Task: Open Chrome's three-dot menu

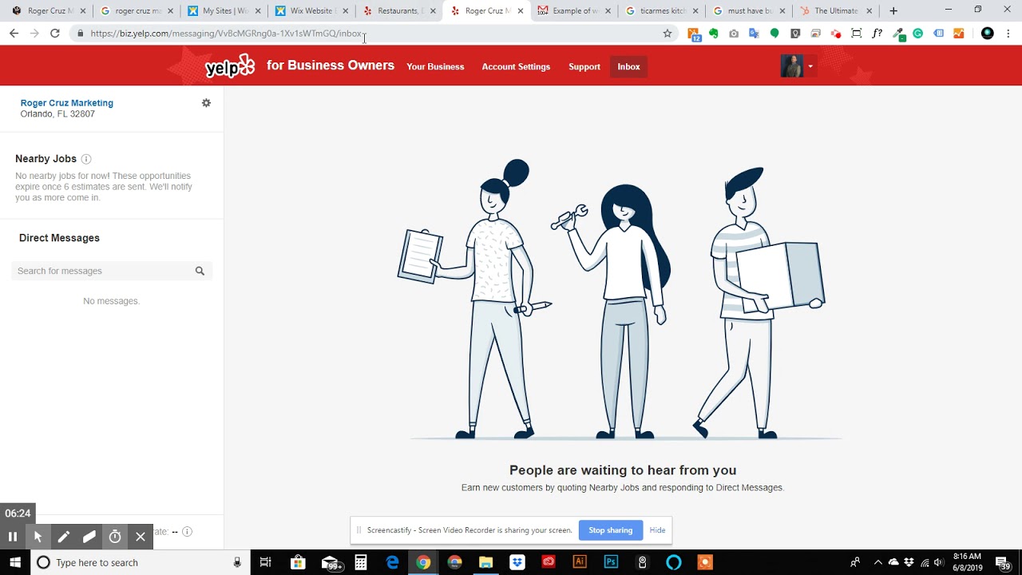Action: [x=1009, y=34]
